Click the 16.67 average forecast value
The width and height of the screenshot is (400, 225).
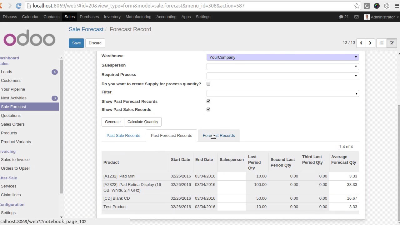[x=352, y=198]
